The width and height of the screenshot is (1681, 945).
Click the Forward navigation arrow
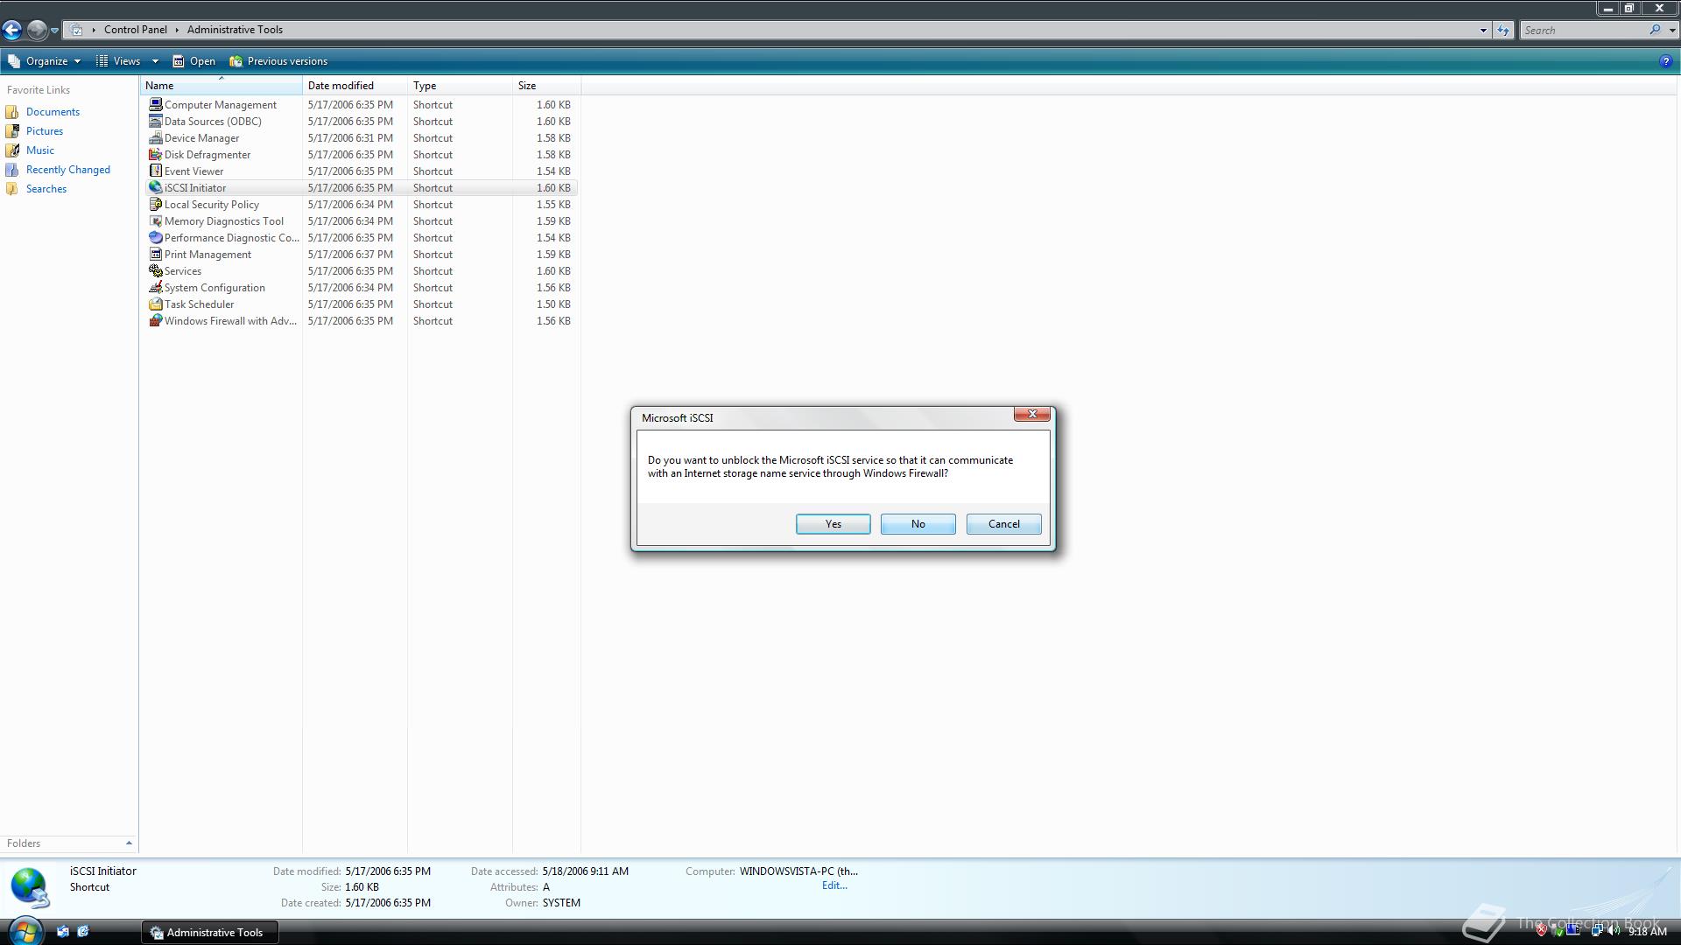tap(37, 30)
